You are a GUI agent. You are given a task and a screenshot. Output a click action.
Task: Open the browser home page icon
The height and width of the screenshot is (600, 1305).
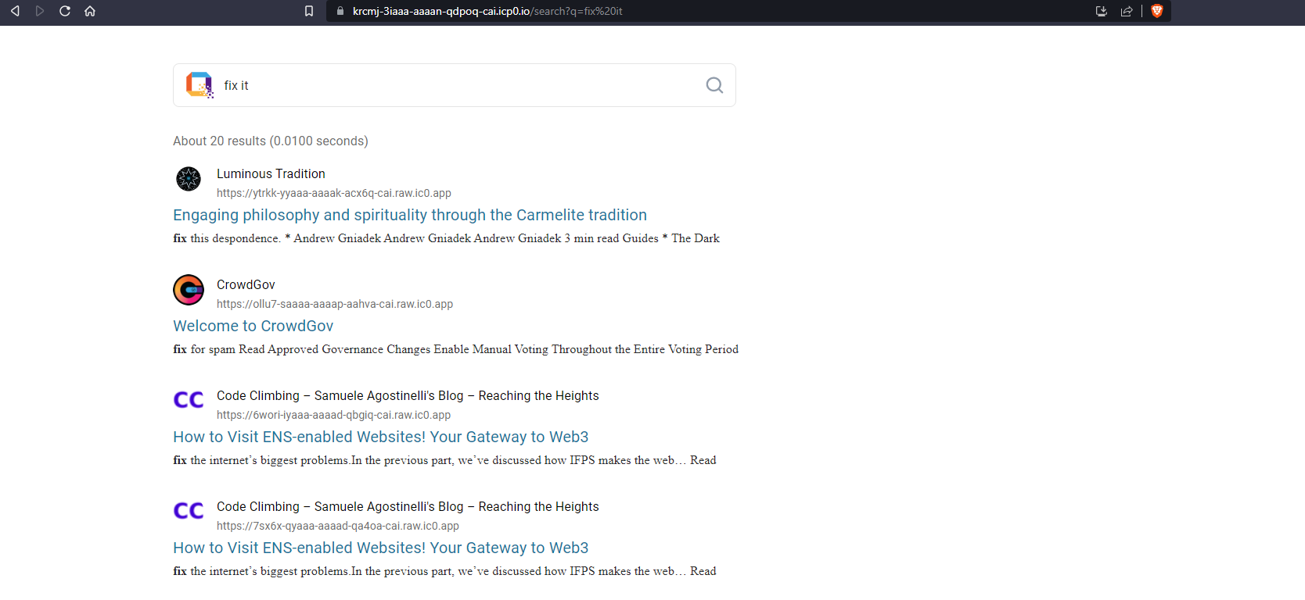click(x=90, y=11)
